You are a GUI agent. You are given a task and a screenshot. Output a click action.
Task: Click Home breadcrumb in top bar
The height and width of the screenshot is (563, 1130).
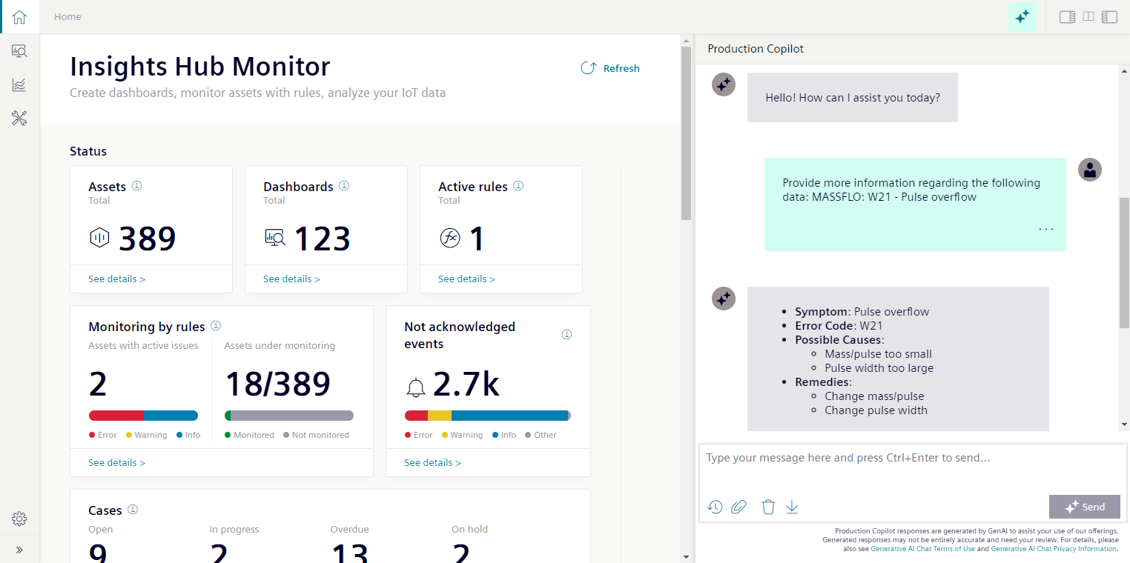[x=67, y=16]
